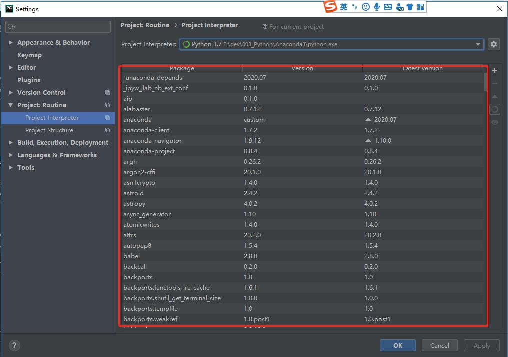Open the Sogou emoji smiley icon
The height and width of the screenshot is (357, 508).
[366, 7]
